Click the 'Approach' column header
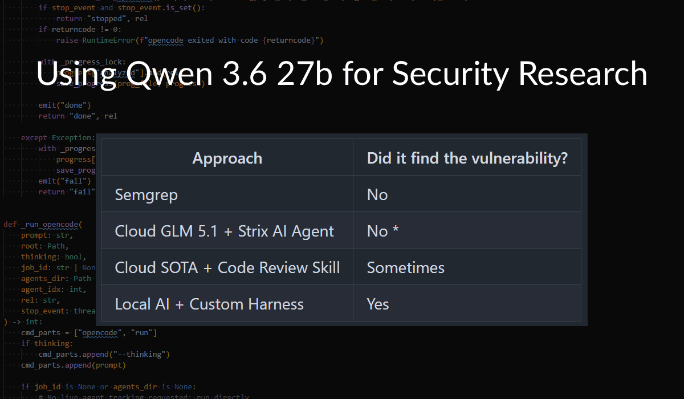This screenshot has height=399, width=684. (227, 158)
